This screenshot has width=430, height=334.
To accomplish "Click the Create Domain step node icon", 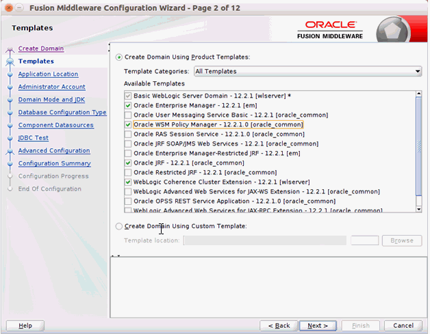I will click(10, 50).
